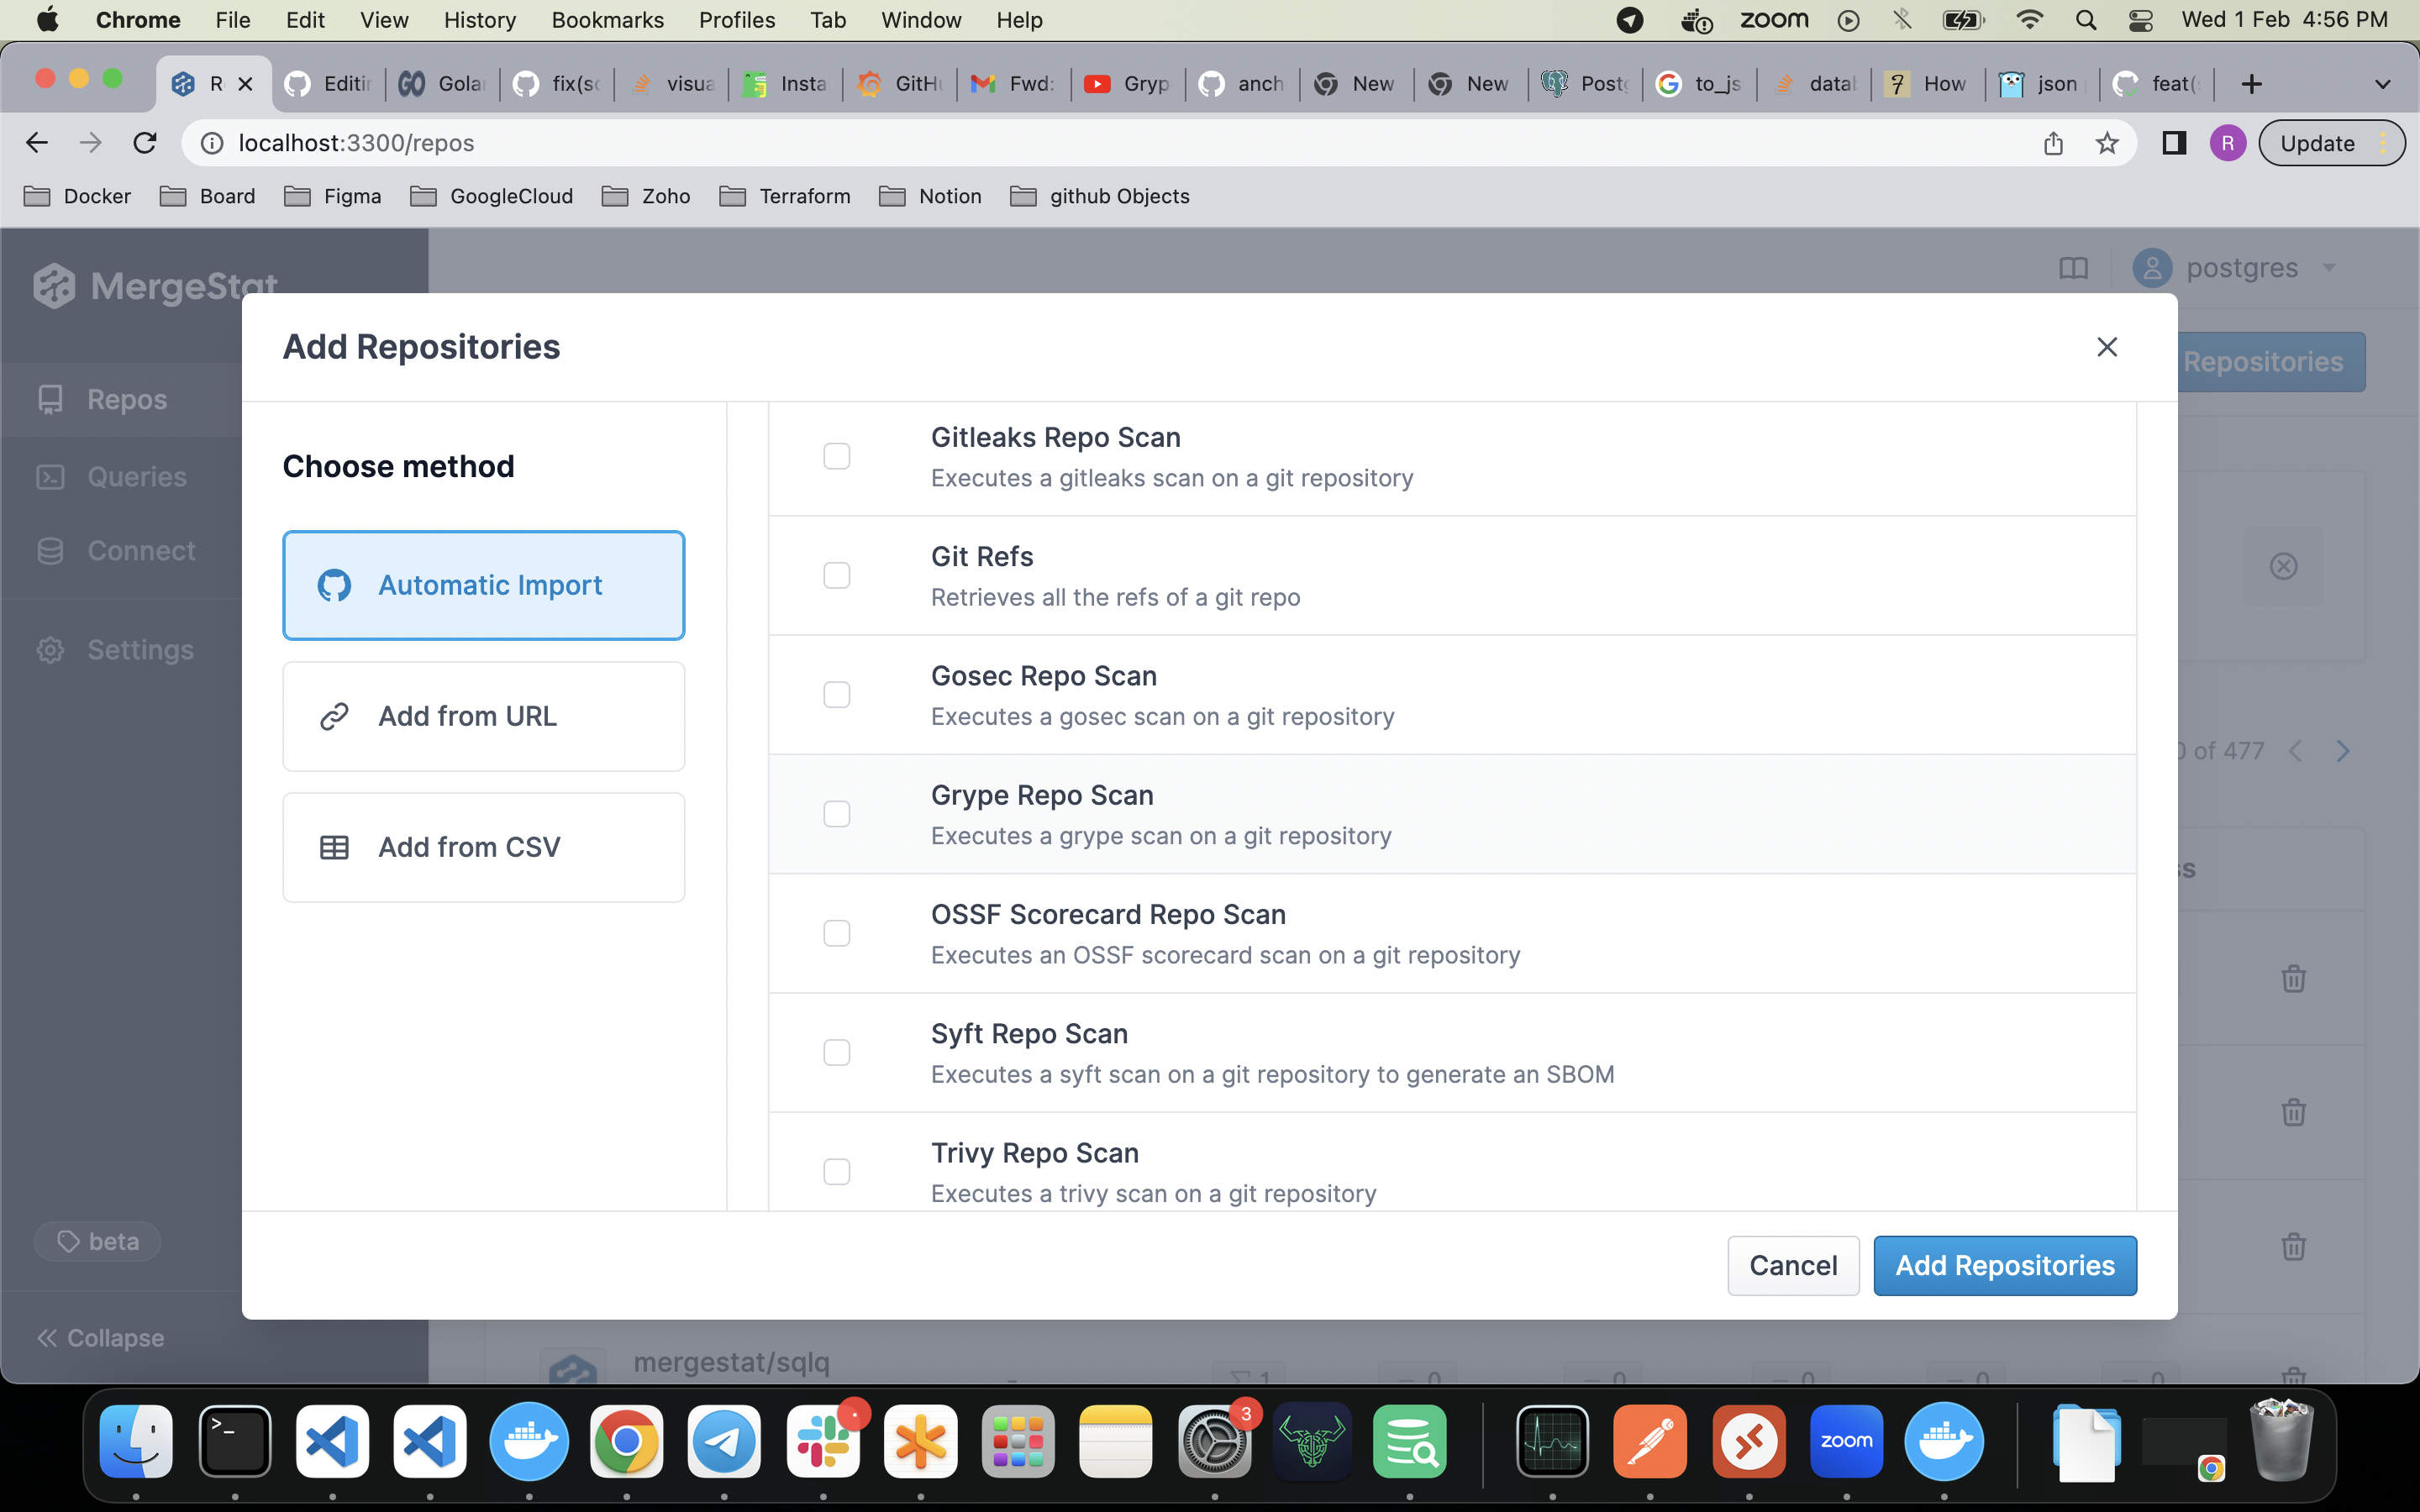This screenshot has height=1512, width=2420.
Task: Open the Bookmarks menu
Action: [607, 19]
